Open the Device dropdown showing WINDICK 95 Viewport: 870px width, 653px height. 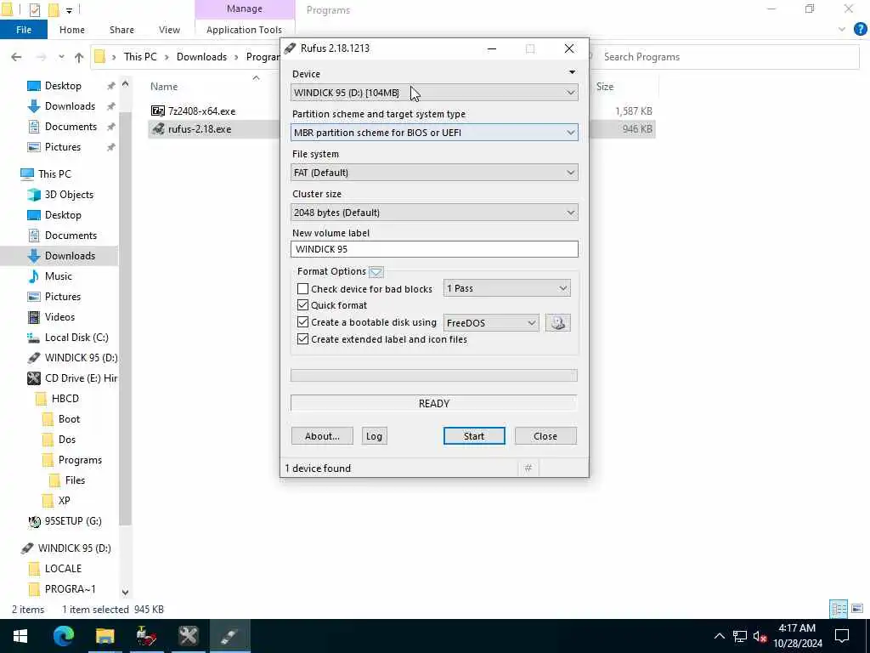[x=434, y=93]
